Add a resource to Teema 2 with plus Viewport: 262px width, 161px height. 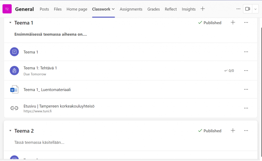[x=233, y=131]
